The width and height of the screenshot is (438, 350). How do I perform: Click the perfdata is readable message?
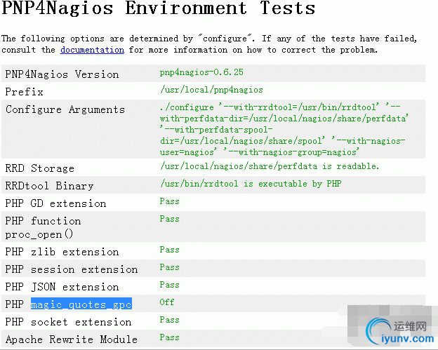pos(269,166)
